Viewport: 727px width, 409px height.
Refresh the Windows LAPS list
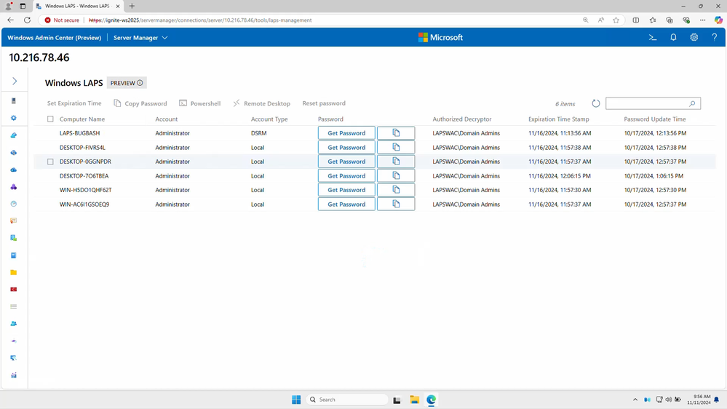tap(596, 103)
